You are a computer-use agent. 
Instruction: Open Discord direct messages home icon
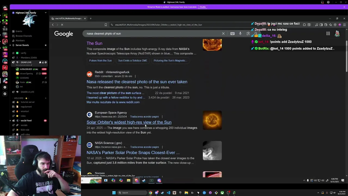pyautogui.click(x=5, y=8)
